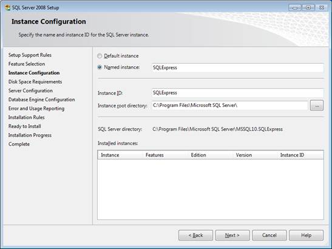Screen dimensions: 332x249
Task: Cancel the SQL Server setup
Action: coord(269,235)
